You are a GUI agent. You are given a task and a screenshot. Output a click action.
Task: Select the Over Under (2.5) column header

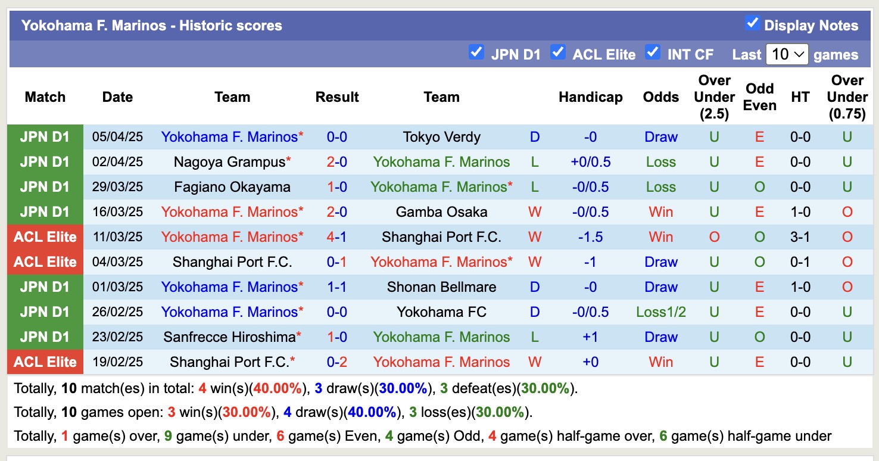[x=714, y=97]
